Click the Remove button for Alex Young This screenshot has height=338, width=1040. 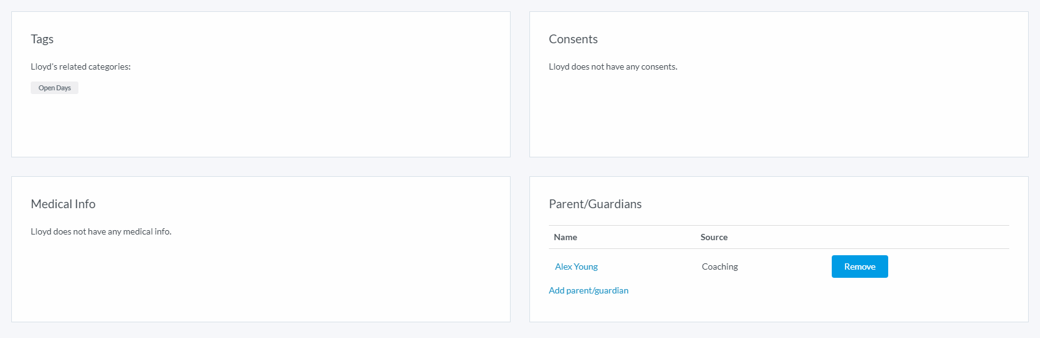point(859,267)
